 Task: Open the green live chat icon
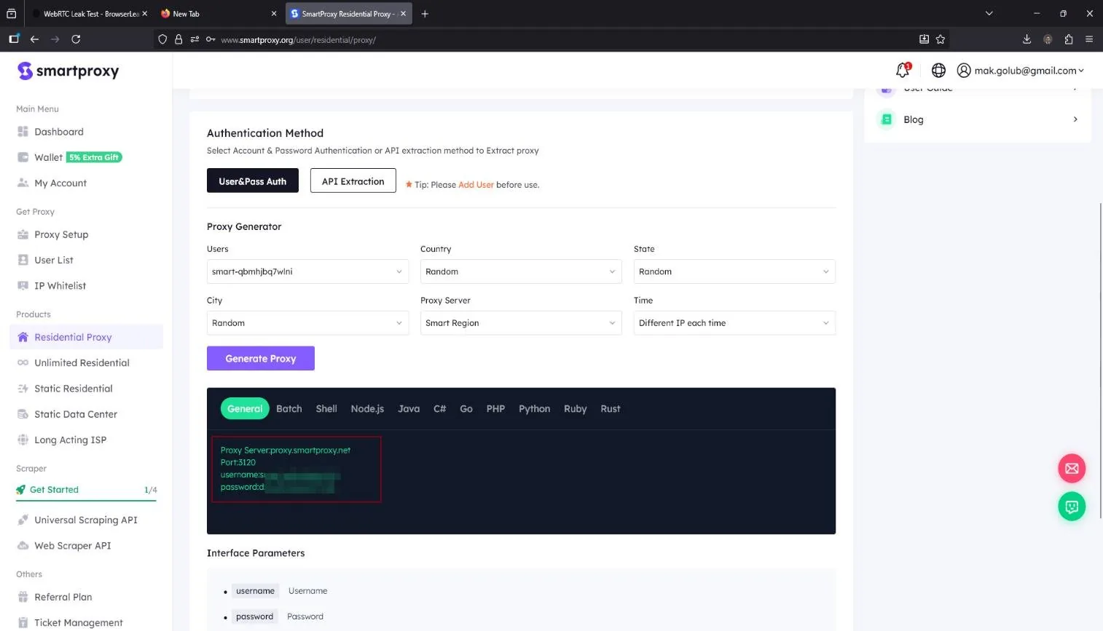click(1072, 506)
